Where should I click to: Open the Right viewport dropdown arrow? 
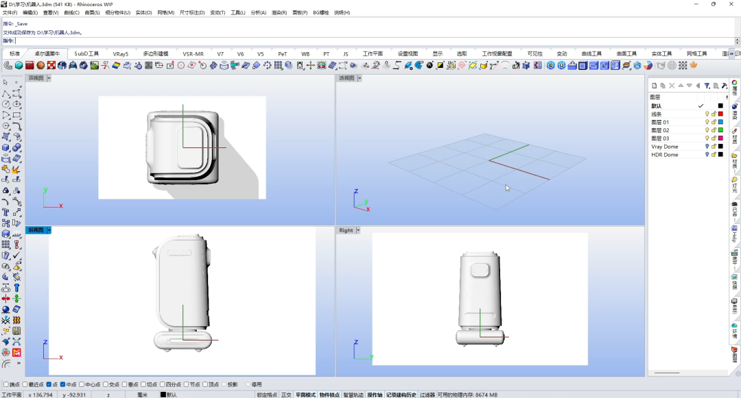coord(357,230)
